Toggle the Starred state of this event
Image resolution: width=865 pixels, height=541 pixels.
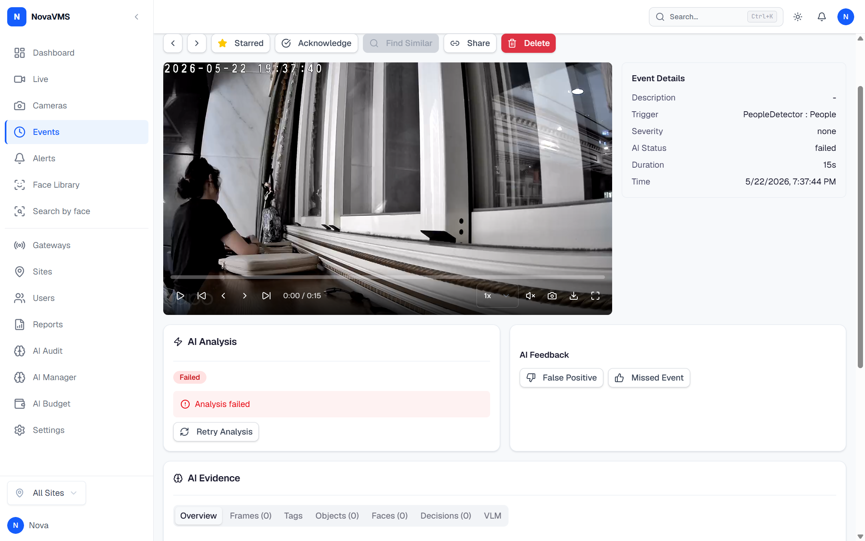(240, 43)
